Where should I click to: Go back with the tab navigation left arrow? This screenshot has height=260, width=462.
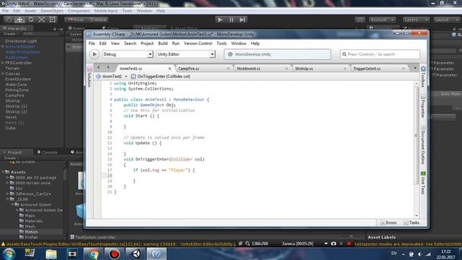tap(98, 67)
